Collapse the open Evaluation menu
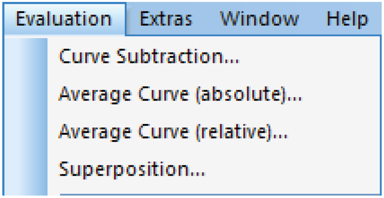This screenshot has height=198, width=384. click(x=64, y=19)
